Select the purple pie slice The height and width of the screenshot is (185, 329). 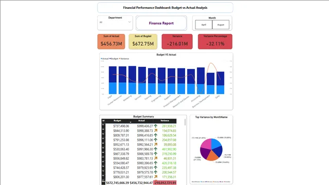[x=205, y=153]
